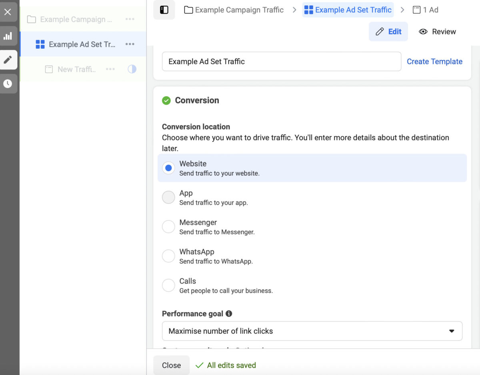Open performance charts from the left toolbar
This screenshot has width=480, height=375.
click(x=8, y=36)
